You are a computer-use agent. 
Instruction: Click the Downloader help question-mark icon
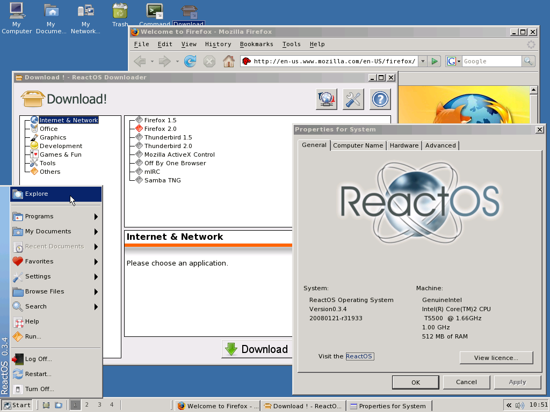[380, 99]
